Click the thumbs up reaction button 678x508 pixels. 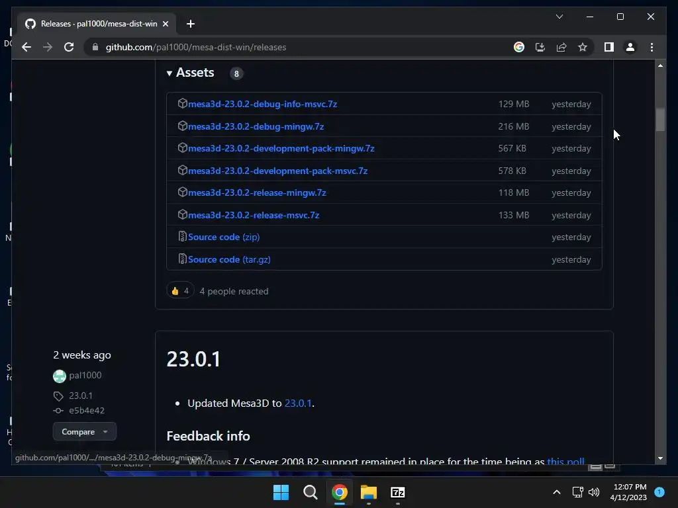(x=180, y=291)
